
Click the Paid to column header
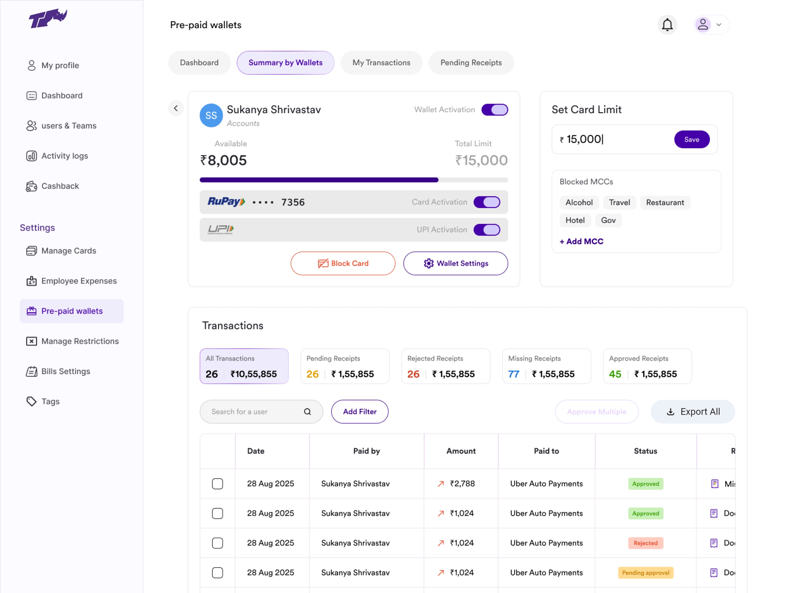point(546,451)
